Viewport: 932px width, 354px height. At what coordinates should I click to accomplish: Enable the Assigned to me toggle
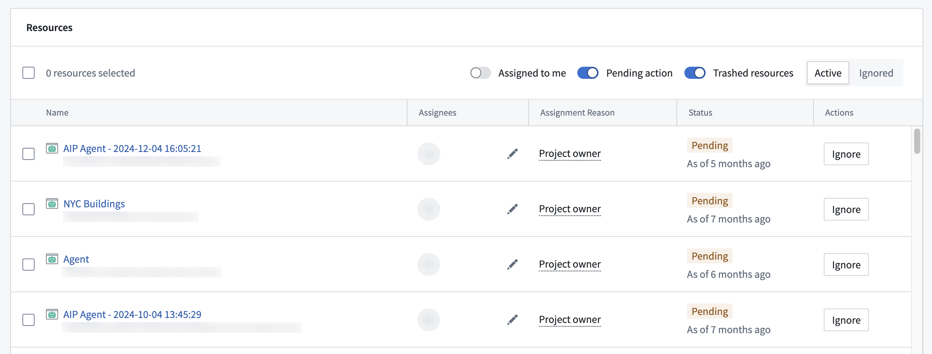480,73
